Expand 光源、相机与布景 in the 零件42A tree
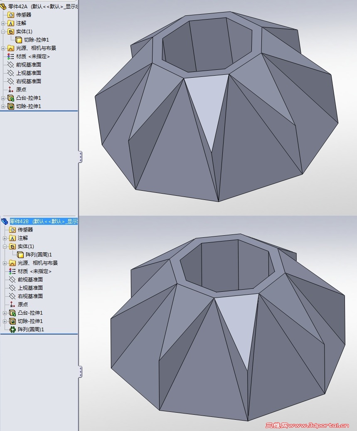Screen dimensions: 357x431 point(3,48)
